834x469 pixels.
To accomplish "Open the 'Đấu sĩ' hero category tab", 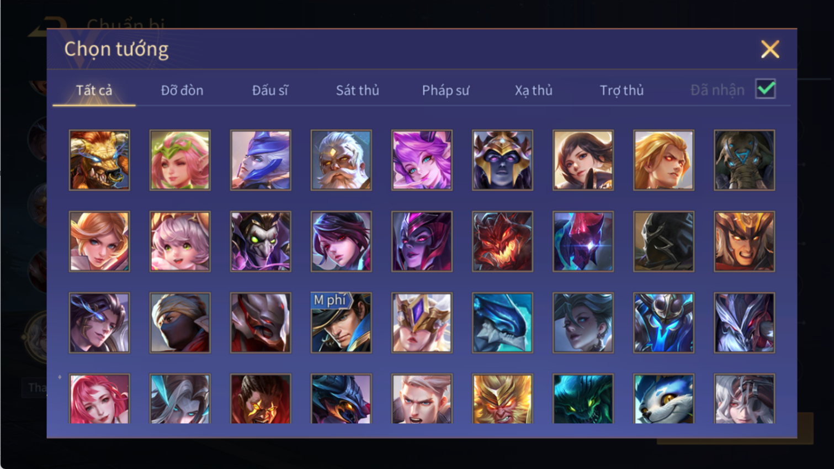I will click(270, 90).
